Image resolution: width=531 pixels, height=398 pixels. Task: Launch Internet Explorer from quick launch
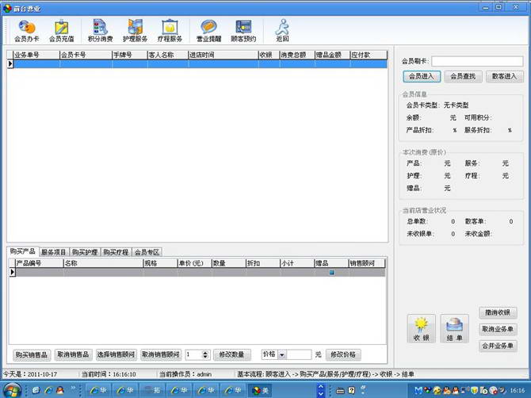click(48, 390)
